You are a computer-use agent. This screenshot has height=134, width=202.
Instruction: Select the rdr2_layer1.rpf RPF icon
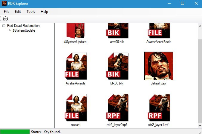coord(159,107)
